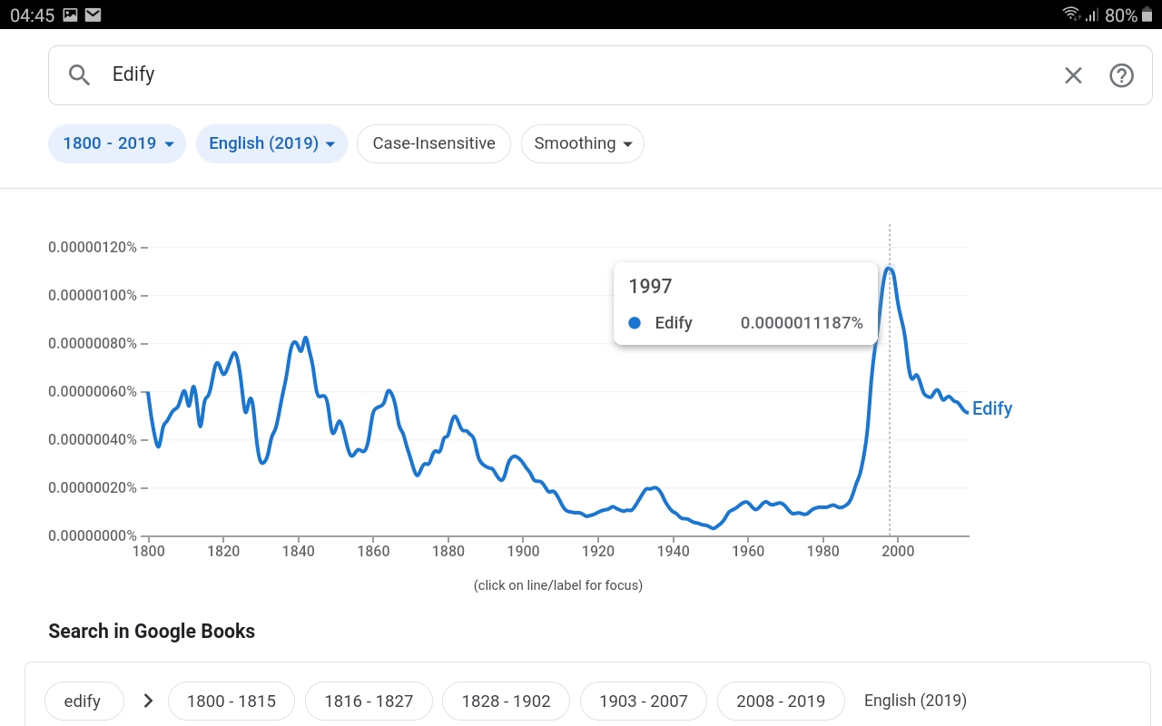
Task: Tap the mail notification icon in status bar
Action: (x=93, y=15)
